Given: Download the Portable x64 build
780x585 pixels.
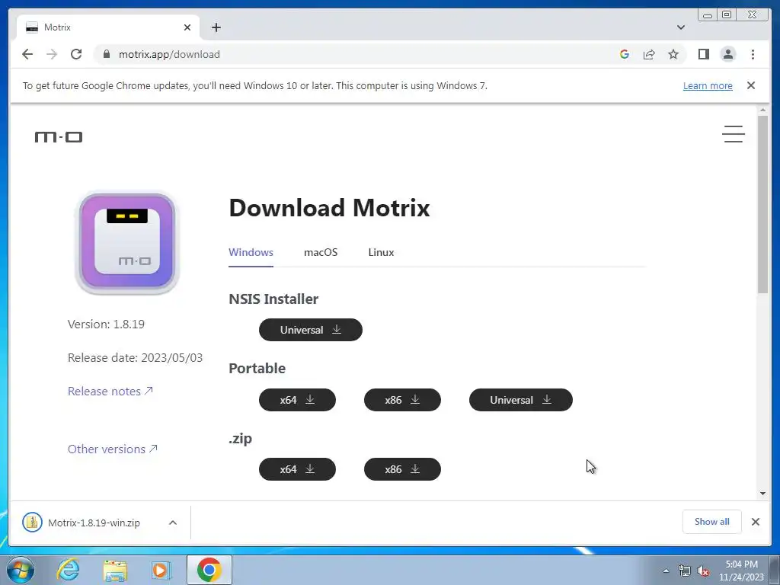Looking at the screenshot, I should (x=297, y=400).
